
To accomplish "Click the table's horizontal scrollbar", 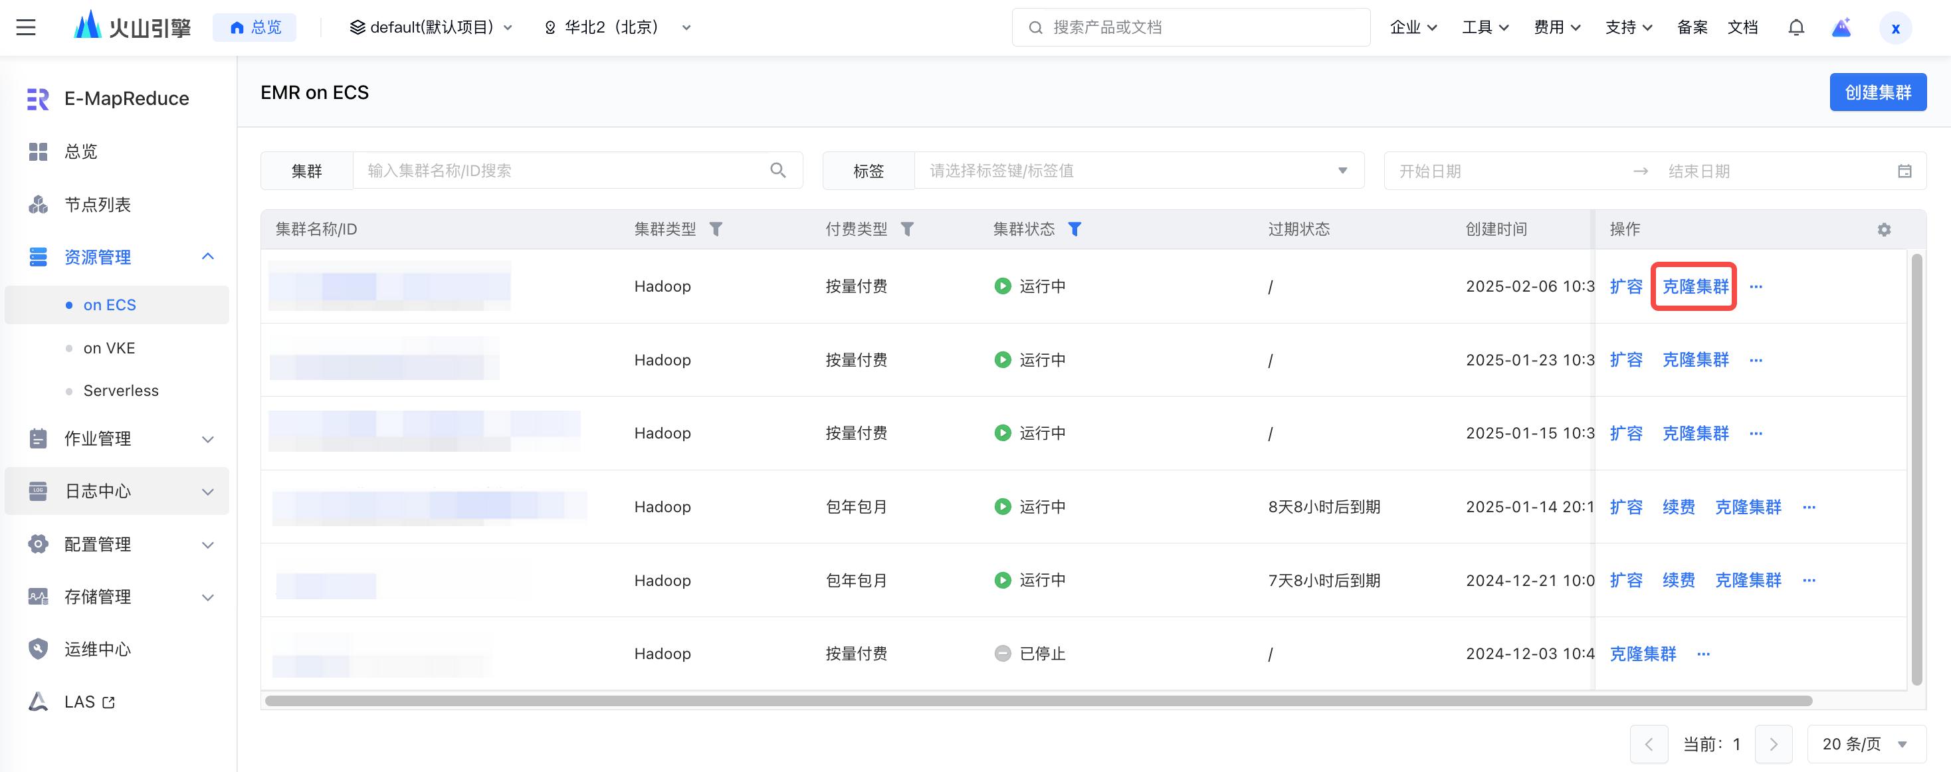I will click(x=1037, y=701).
